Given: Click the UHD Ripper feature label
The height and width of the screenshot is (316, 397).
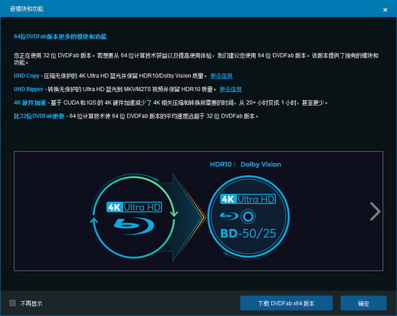Looking at the screenshot, I should pyautogui.click(x=28, y=89).
